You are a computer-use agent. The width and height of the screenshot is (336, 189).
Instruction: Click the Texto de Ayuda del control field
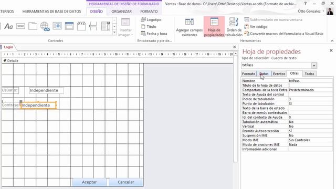coord(310,94)
